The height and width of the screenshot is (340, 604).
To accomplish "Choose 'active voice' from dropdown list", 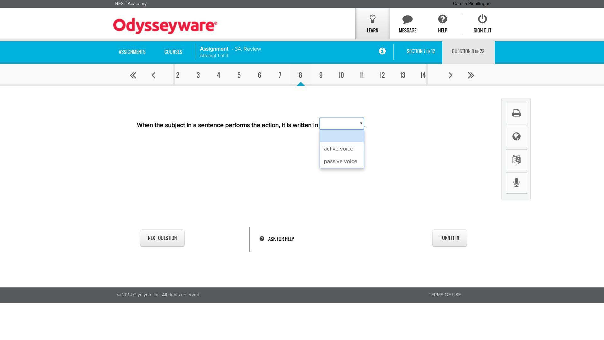I will (338, 149).
